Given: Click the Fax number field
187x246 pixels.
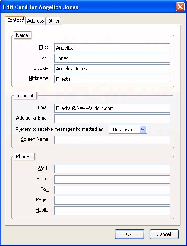Looking at the screenshot, I should click(112, 190).
